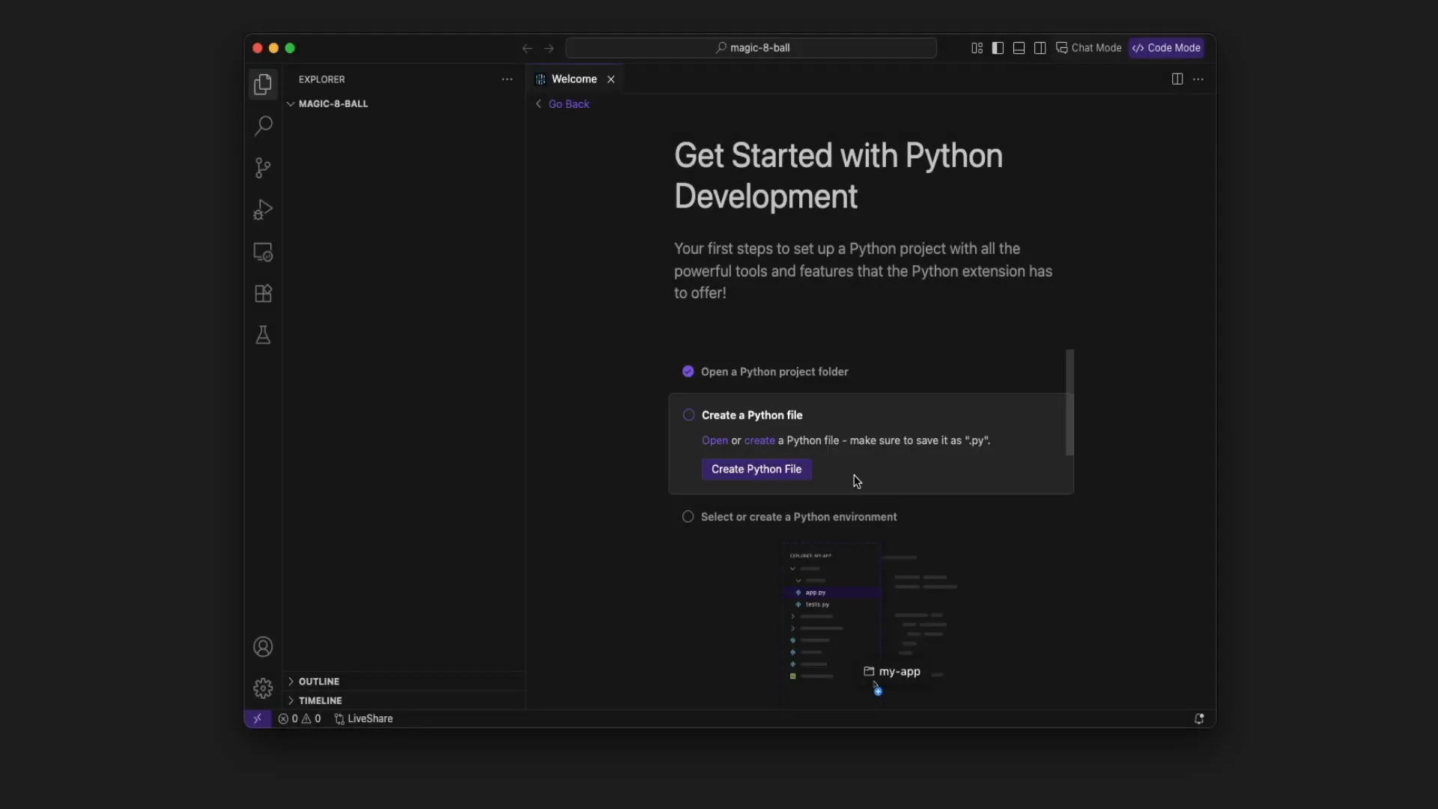Open editor More Actions ellipsis
The width and height of the screenshot is (1438, 809).
point(1198,79)
